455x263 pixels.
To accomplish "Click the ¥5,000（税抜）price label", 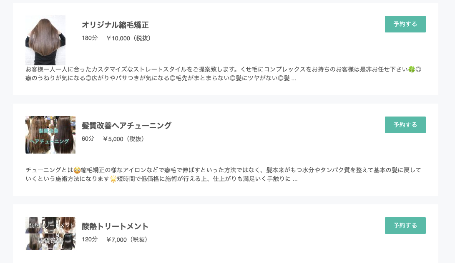I will (124, 139).
